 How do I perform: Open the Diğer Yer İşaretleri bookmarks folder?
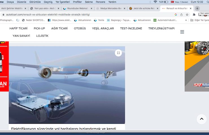[x=199, y=20]
